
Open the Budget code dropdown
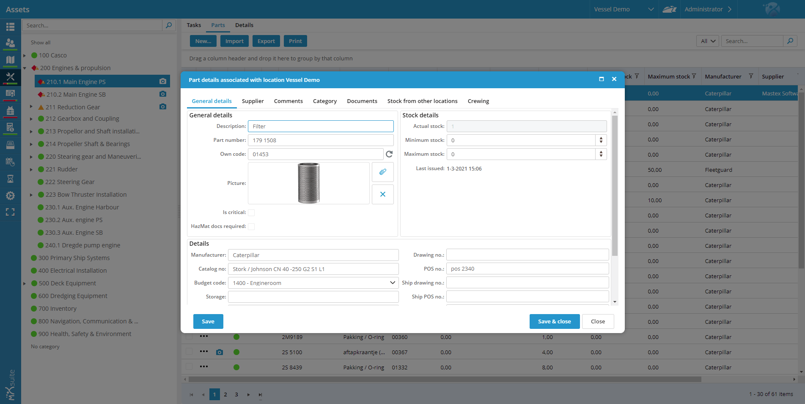392,283
